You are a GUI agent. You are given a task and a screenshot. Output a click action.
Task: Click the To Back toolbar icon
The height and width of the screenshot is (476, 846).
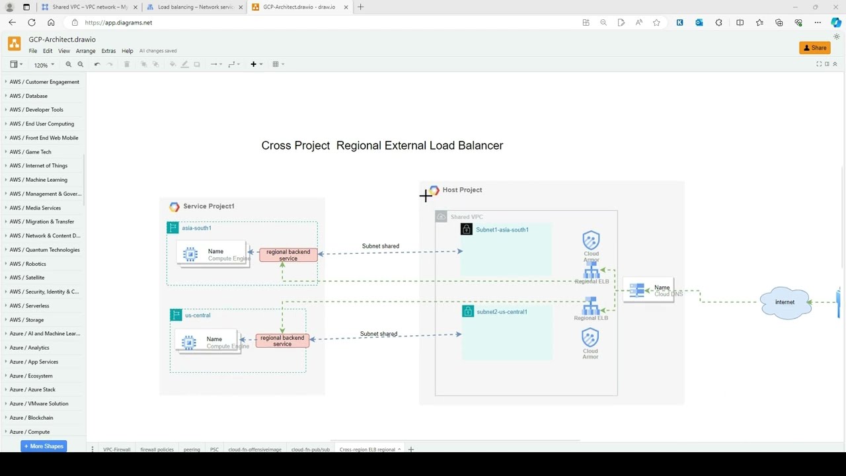[x=156, y=64]
